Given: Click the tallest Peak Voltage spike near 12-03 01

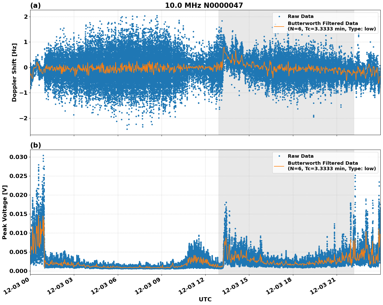Looking at the screenshot, I should (43, 155).
